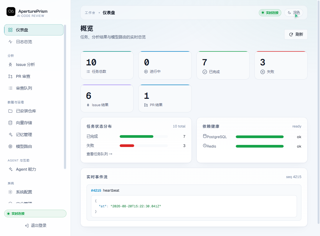Viewport: 320px width, 236px height.
Task: Click the heartbeat event name
Action: pyautogui.click(x=111, y=190)
